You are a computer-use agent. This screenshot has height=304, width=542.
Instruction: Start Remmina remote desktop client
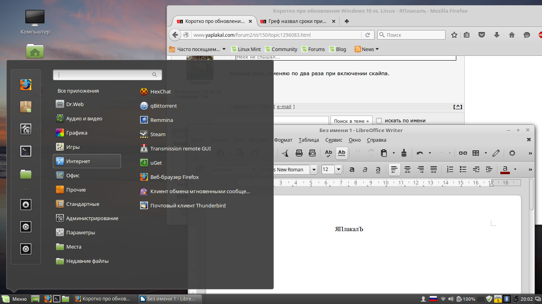pos(157,120)
